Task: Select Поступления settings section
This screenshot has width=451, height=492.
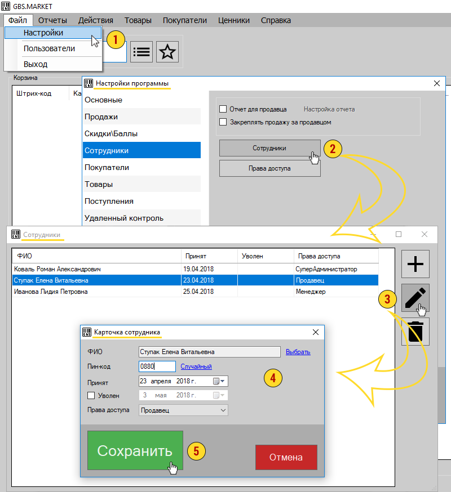Action: [x=142, y=201]
